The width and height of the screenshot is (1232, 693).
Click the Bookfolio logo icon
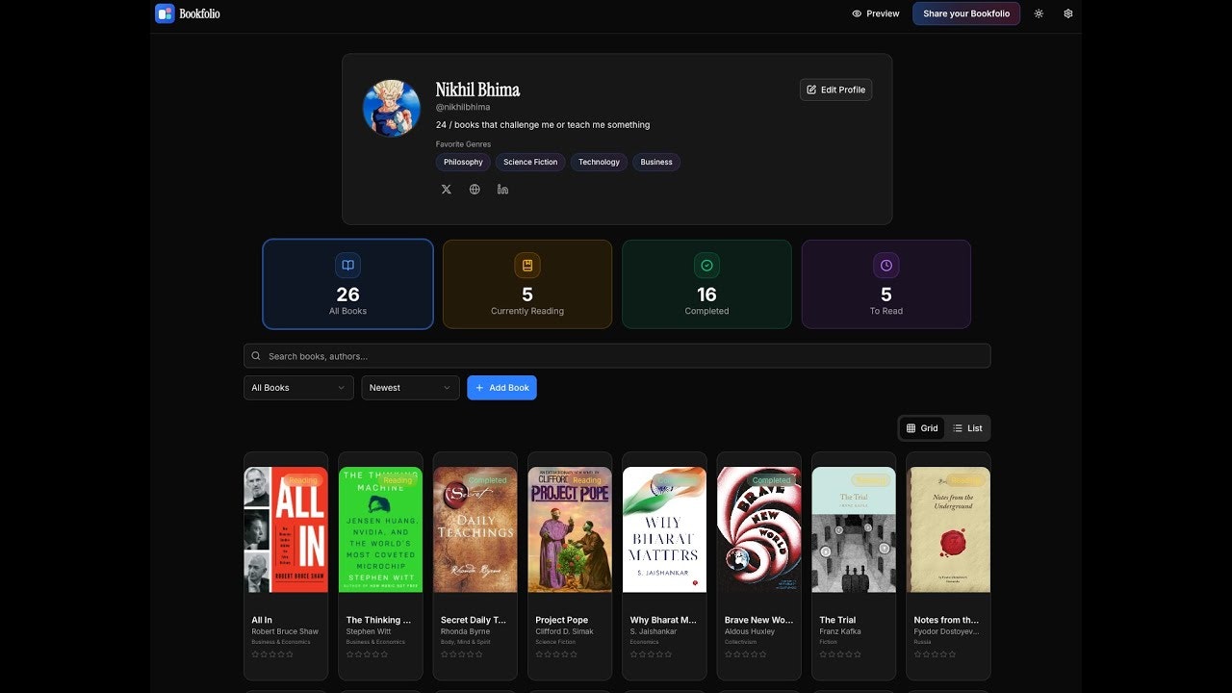tap(162, 13)
